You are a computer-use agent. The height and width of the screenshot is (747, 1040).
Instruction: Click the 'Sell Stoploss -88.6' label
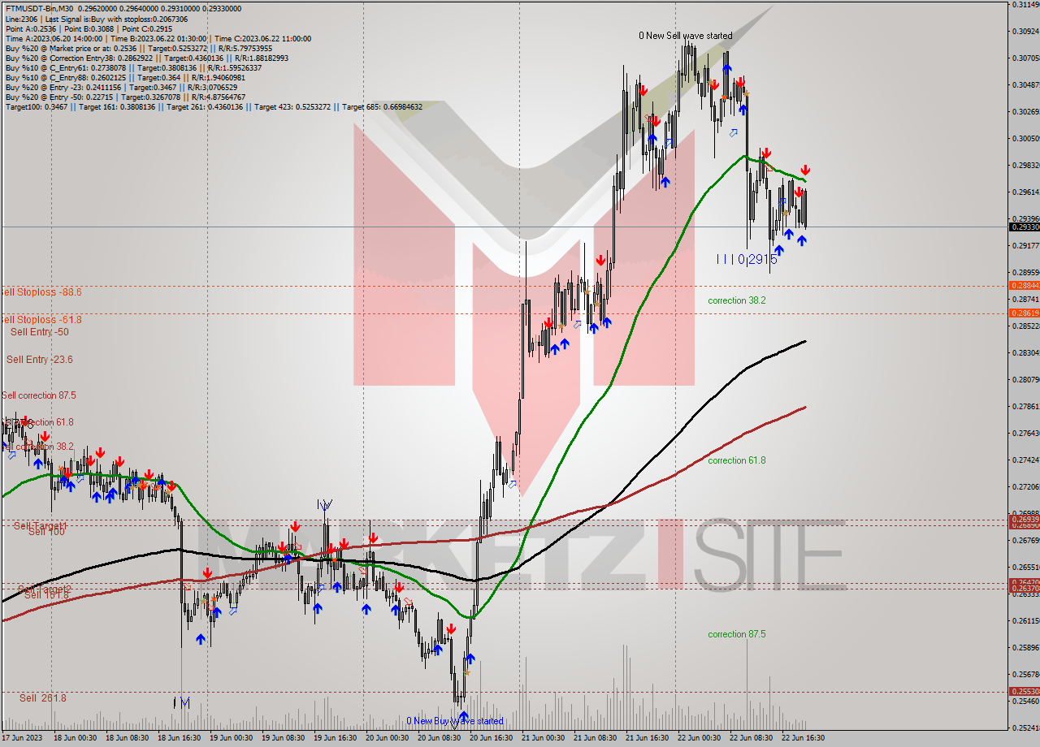click(41, 291)
